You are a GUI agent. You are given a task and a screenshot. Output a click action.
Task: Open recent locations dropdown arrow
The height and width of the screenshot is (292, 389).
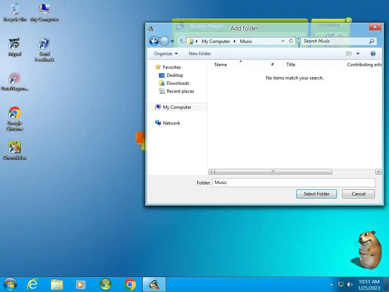(172, 41)
